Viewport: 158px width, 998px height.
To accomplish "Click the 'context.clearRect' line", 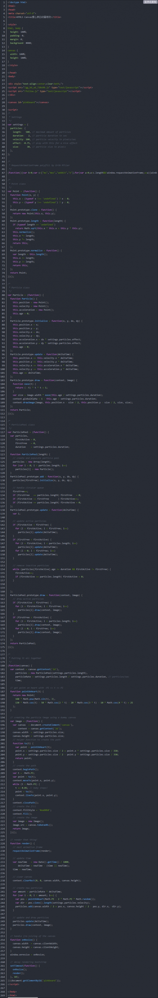I will pyautogui.click(x=47, y=881).
